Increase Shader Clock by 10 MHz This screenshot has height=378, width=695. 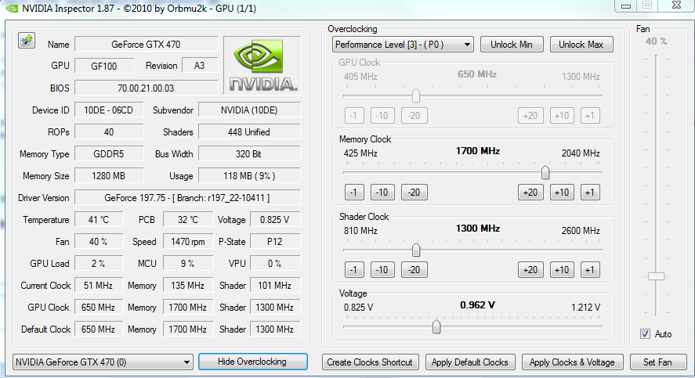coord(562,270)
